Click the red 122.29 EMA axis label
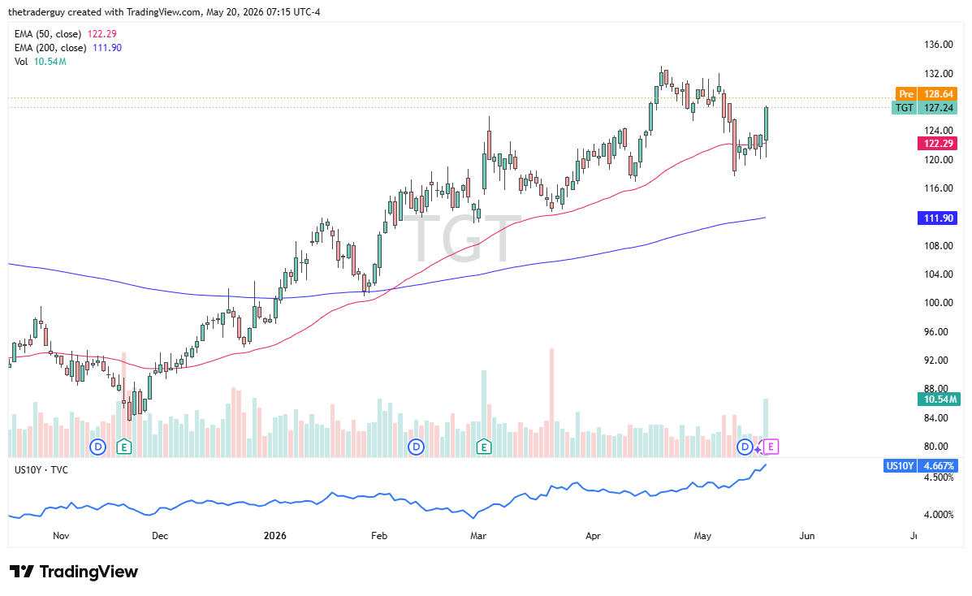 coord(937,144)
